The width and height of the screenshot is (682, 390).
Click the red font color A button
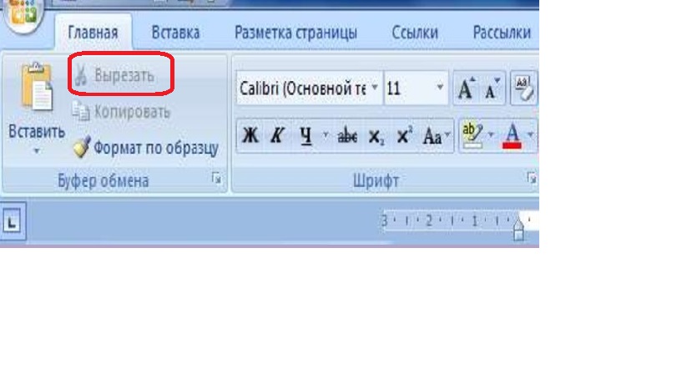[x=513, y=136]
